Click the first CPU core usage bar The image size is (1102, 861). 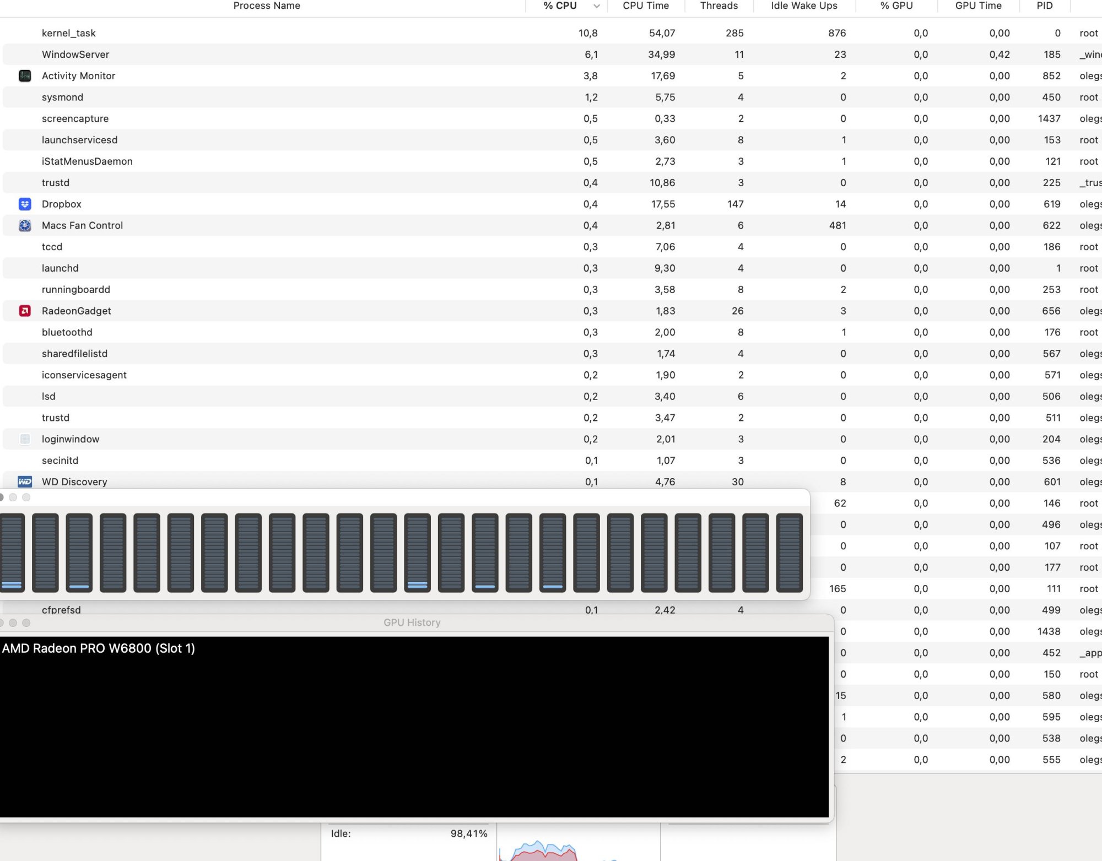pyautogui.click(x=12, y=553)
